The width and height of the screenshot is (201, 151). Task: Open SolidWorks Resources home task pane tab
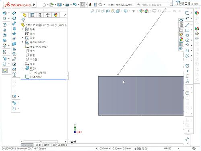(181, 21)
